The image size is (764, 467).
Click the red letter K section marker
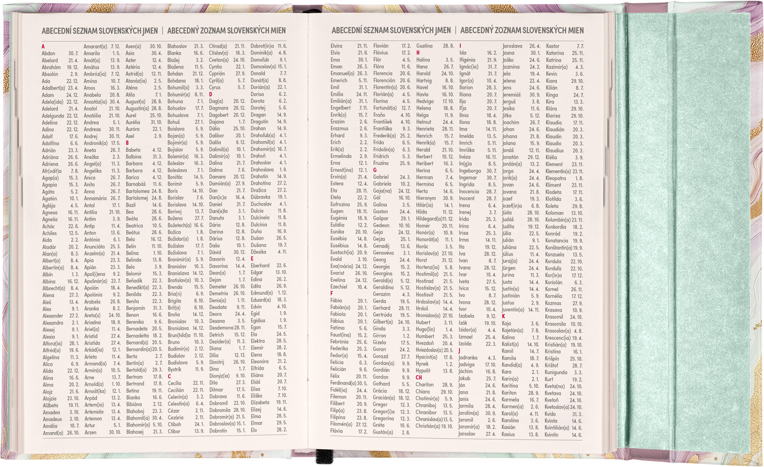(x=504, y=316)
